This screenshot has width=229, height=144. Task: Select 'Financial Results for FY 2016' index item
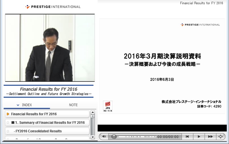(47, 114)
